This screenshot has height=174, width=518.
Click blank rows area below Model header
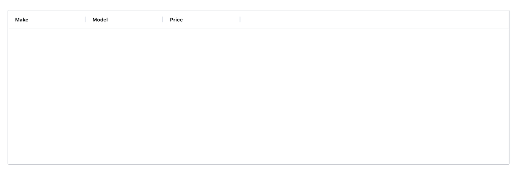124,75
